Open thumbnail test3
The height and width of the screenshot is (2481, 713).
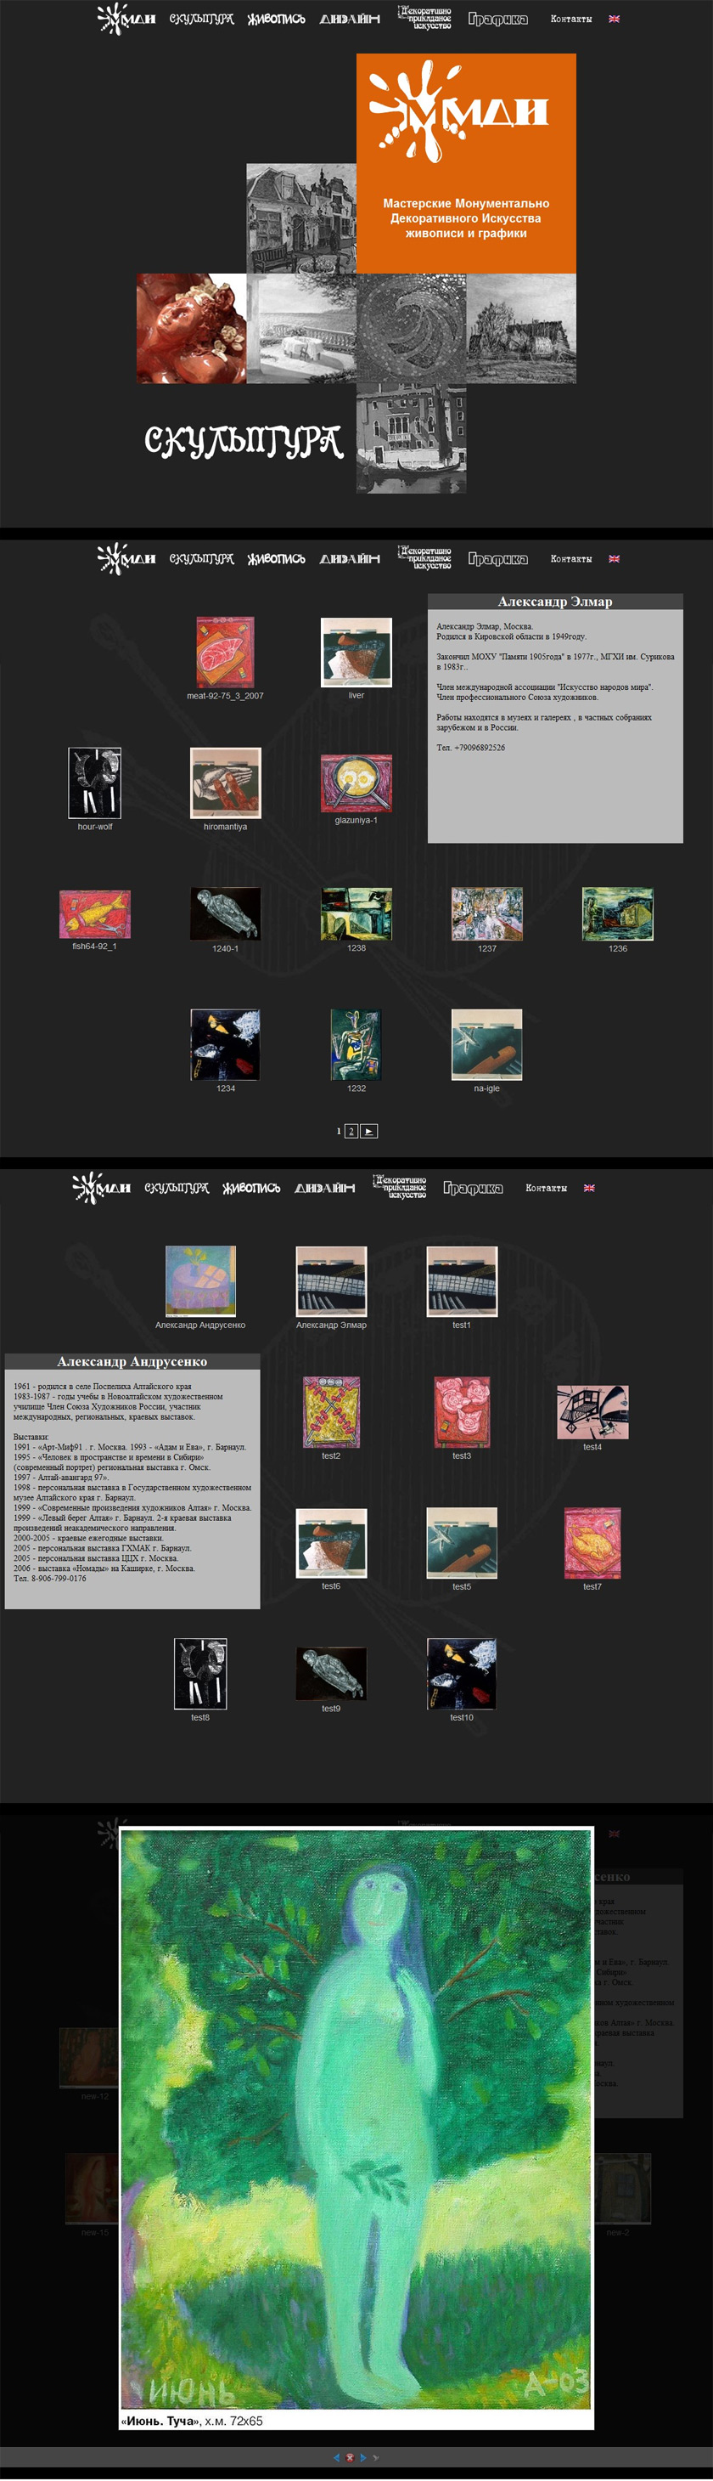pyautogui.click(x=462, y=1412)
